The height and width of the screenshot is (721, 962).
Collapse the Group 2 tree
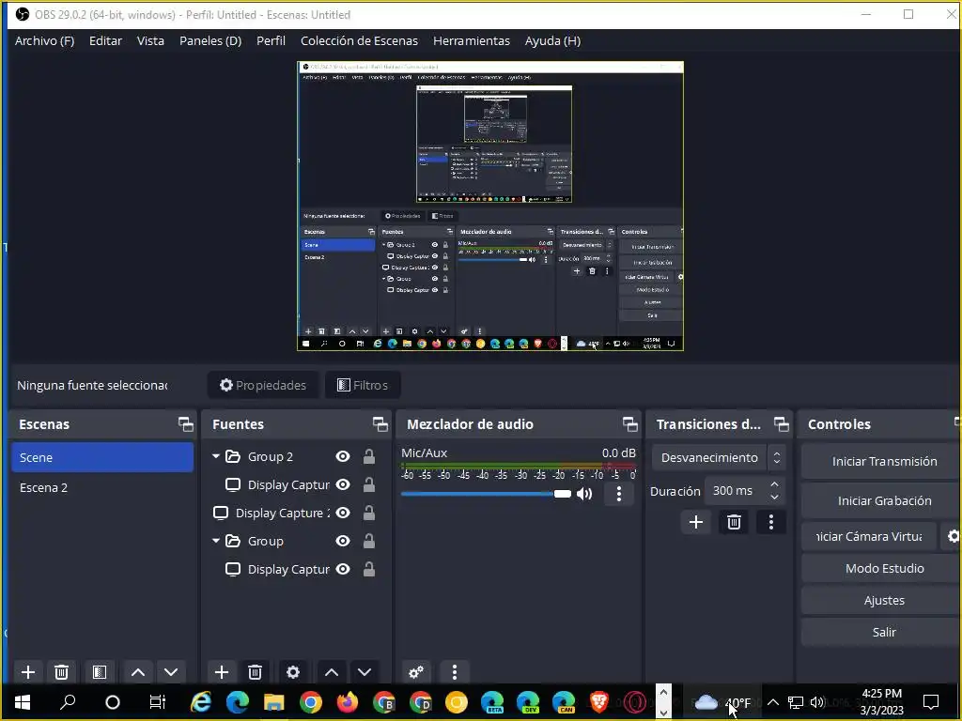(x=216, y=456)
